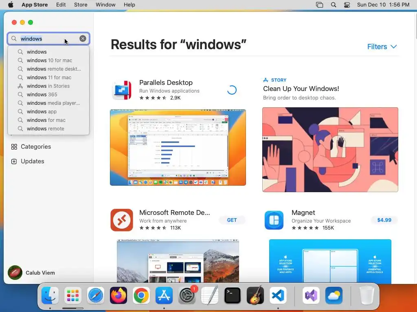Viewport: 417px width, 312px height.
Task: Select 'windows 10 for mac' suggestion
Action: (x=49, y=61)
